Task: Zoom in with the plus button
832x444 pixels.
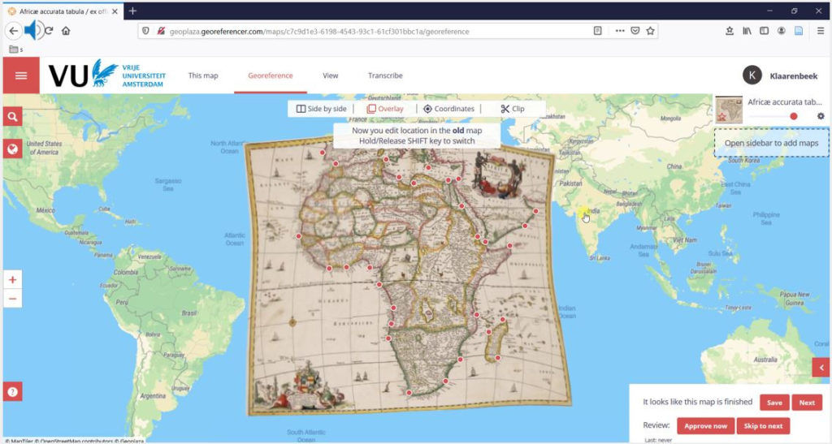Action: pyautogui.click(x=13, y=280)
